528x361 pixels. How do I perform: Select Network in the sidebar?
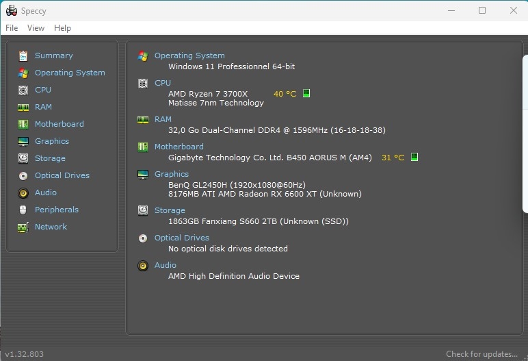pos(51,227)
